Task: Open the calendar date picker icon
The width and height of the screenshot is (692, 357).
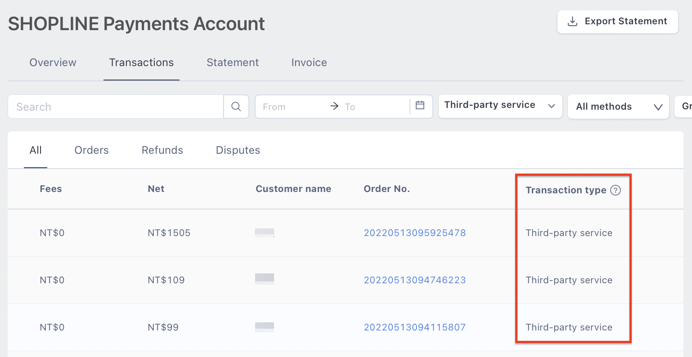Action: [420, 106]
